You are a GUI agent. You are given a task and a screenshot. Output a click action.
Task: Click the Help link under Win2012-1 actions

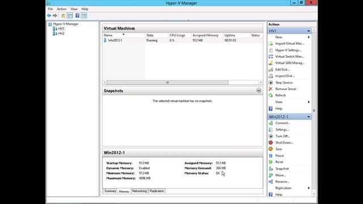[278, 195]
